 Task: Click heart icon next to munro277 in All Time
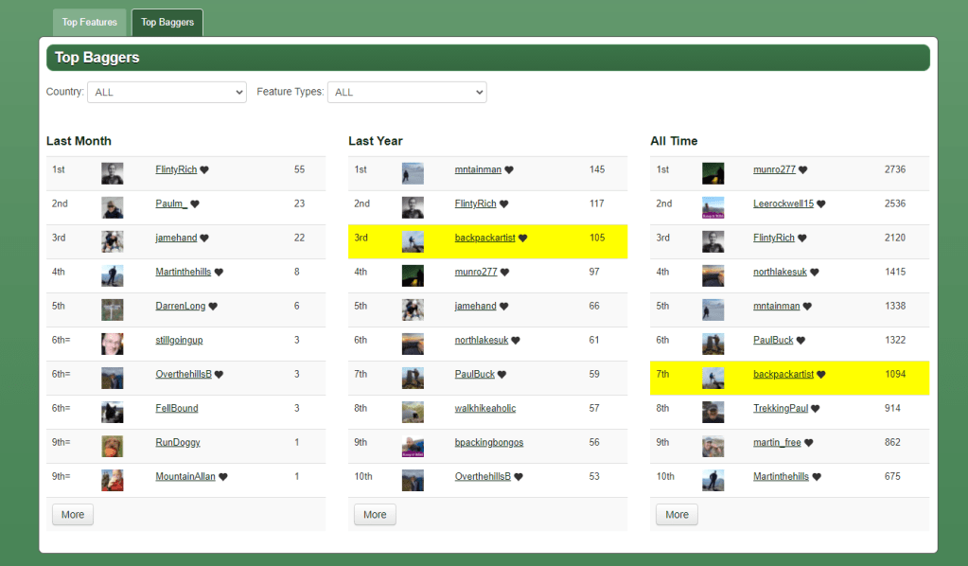[803, 170]
